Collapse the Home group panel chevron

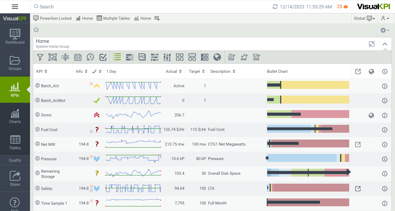[385, 44]
